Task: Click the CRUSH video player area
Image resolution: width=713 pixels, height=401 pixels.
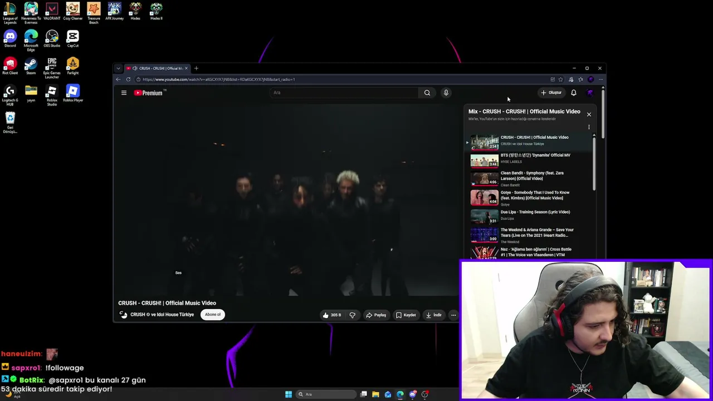Action: click(x=287, y=199)
